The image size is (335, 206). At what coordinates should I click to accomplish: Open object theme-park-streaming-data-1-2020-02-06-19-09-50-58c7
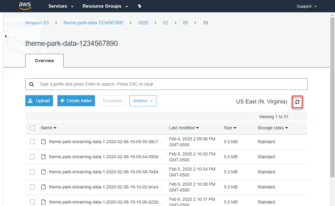pos(105,142)
